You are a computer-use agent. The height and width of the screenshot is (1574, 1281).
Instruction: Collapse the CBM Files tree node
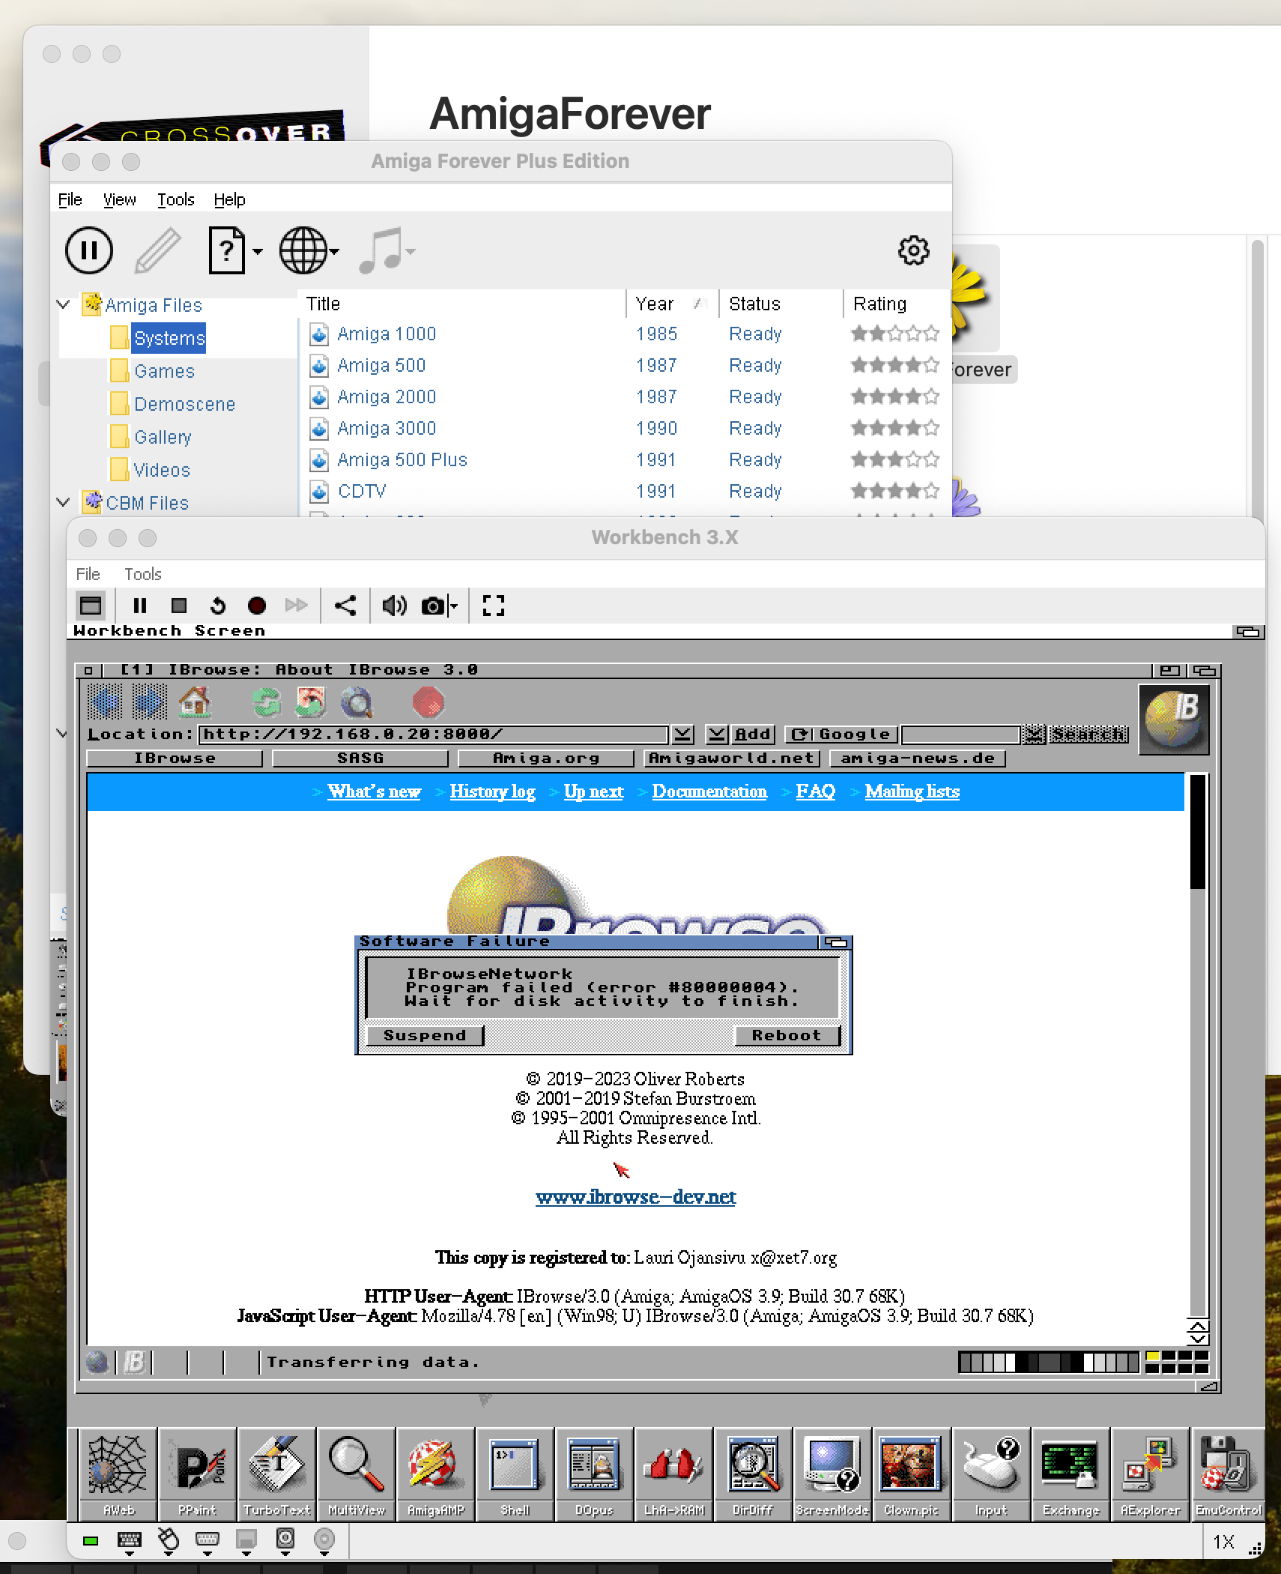[64, 502]
